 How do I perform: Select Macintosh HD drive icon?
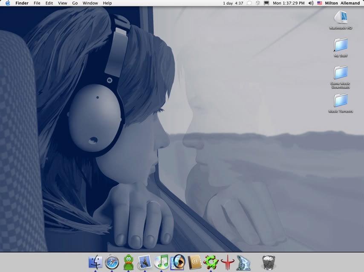pos(341,20)
